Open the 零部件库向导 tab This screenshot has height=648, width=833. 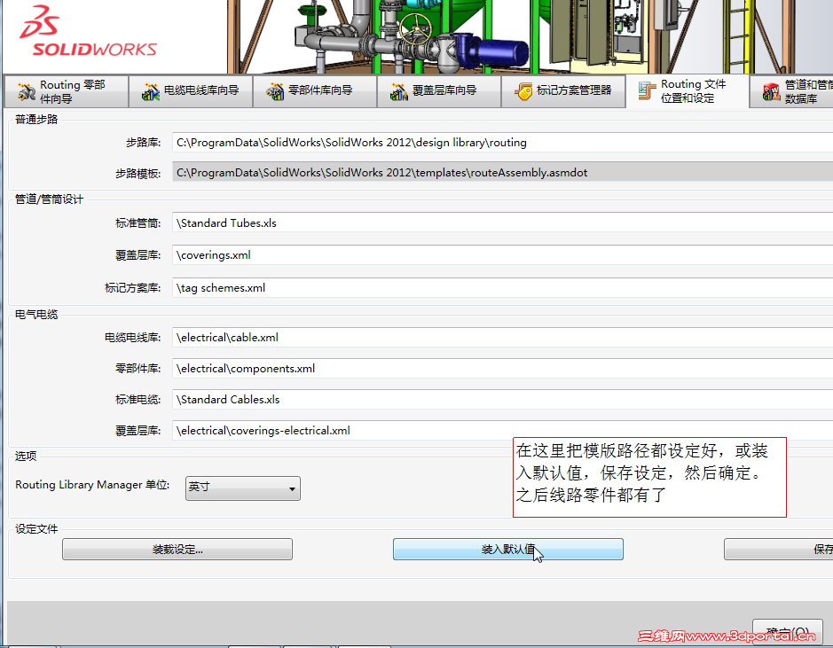(x=315, y=92)
